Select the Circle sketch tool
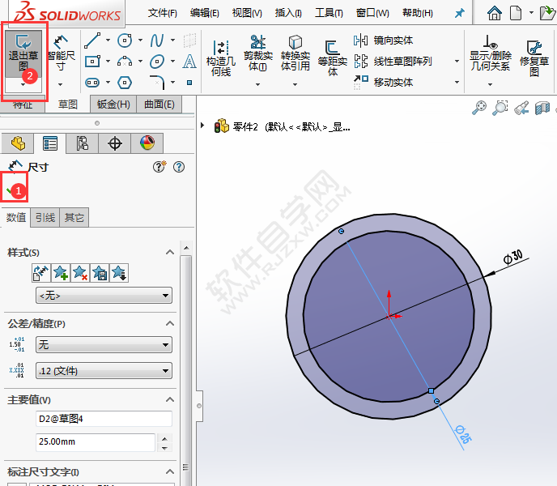The image size is (557, 486). click(125, 40)
